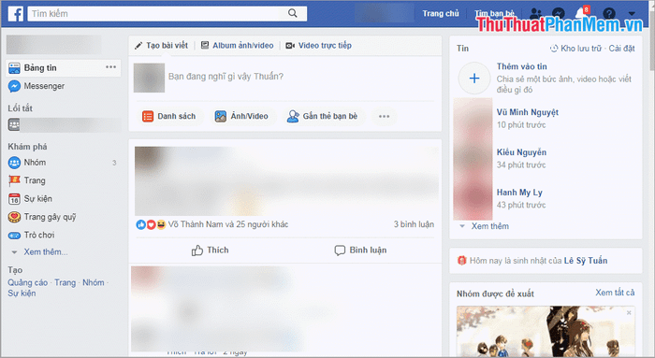
Task: Click the Bình luận comment button
Action: 360,250
